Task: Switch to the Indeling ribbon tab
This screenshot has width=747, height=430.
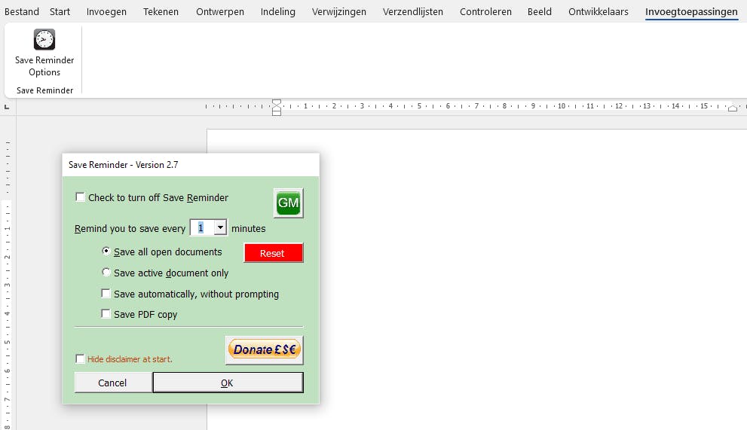Action: point(277,11)
